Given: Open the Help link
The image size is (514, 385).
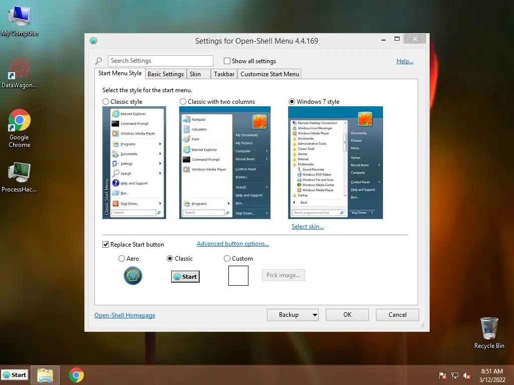Looking at the screenshot, I should pyautogui.click(x=405, y=61).
